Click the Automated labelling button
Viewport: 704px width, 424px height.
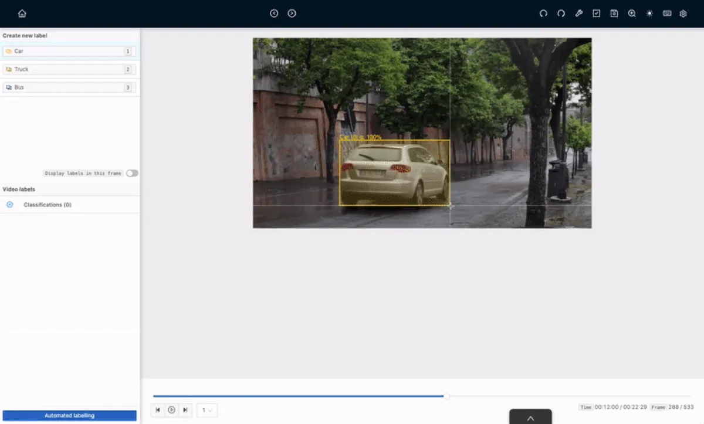pyautogui.click(x=69, y=416)
